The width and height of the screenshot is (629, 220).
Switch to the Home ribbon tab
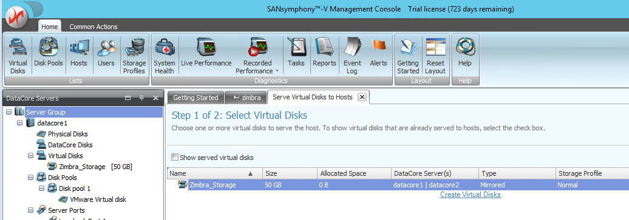point(50,27)
